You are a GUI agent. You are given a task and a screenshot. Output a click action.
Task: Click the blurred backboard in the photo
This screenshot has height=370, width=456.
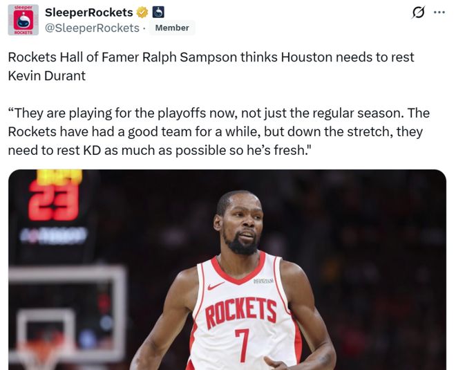point(68,315)
